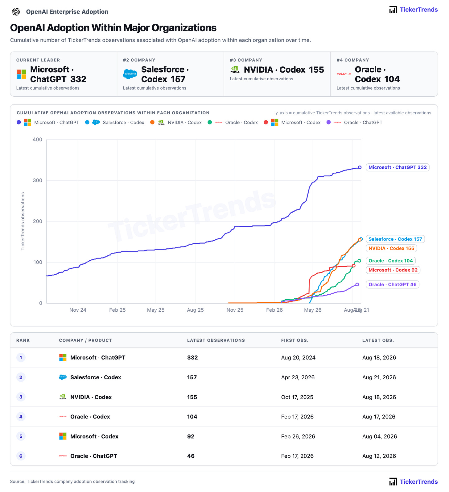Screen dimensions: 449x492
Task: Click the first observation date 'Apr 23, 2026'
Action: (298, 377)
